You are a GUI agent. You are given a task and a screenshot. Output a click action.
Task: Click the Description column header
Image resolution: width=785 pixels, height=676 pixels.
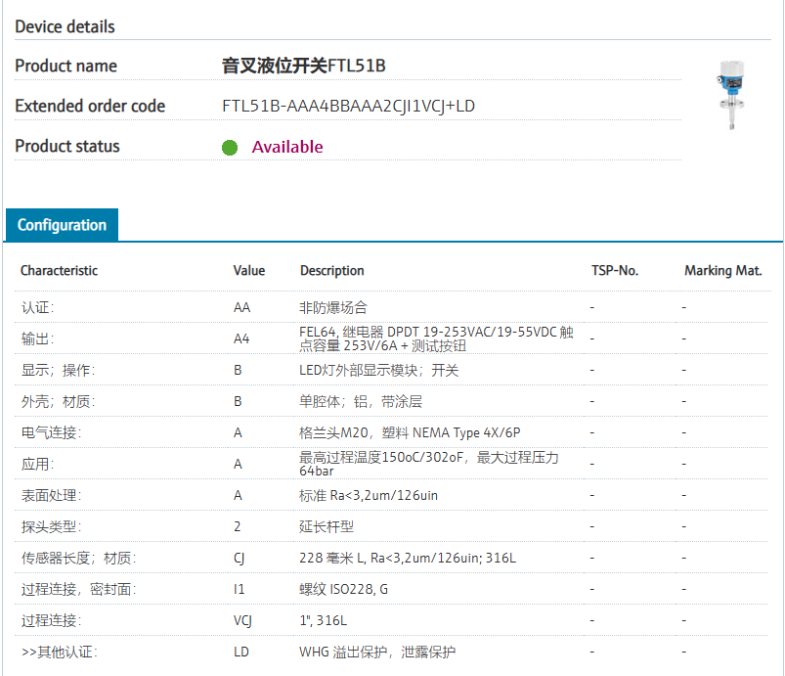pyautogui.click(x=331, y=271)
